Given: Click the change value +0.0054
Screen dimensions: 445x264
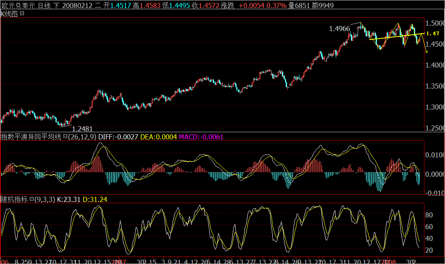Looking at the screenshot, I should coord(251,5).
